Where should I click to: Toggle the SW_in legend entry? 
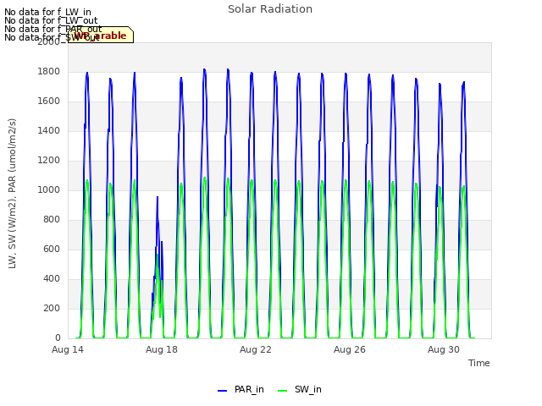(300, 389)
